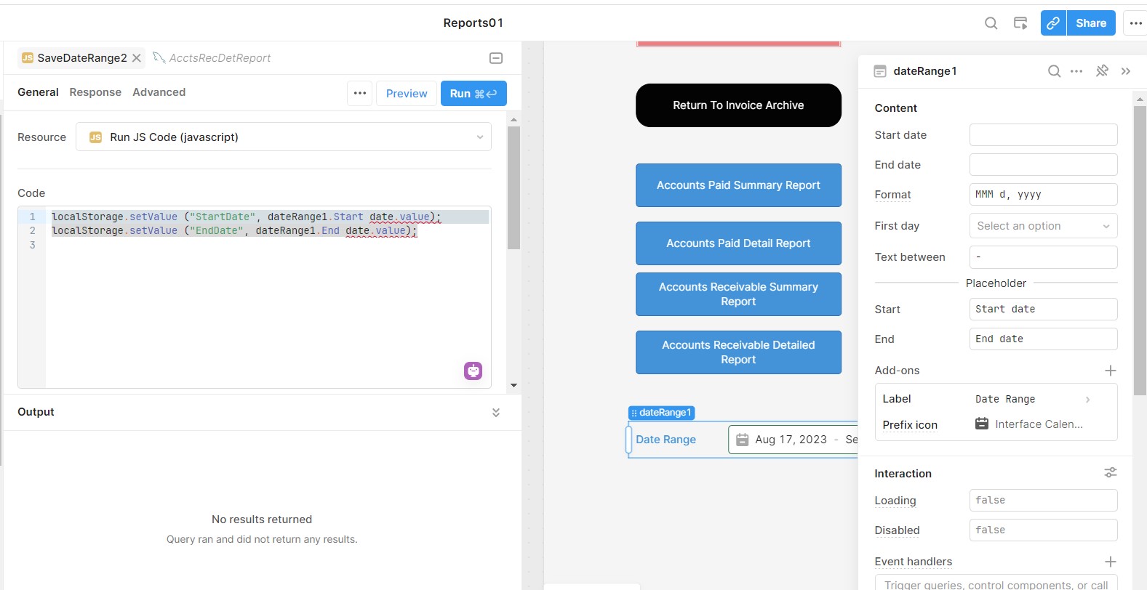This screenshot has width=1147, height=590.
Task: Click the inspector vertical scrollbar
Action: click(1140, 251)
